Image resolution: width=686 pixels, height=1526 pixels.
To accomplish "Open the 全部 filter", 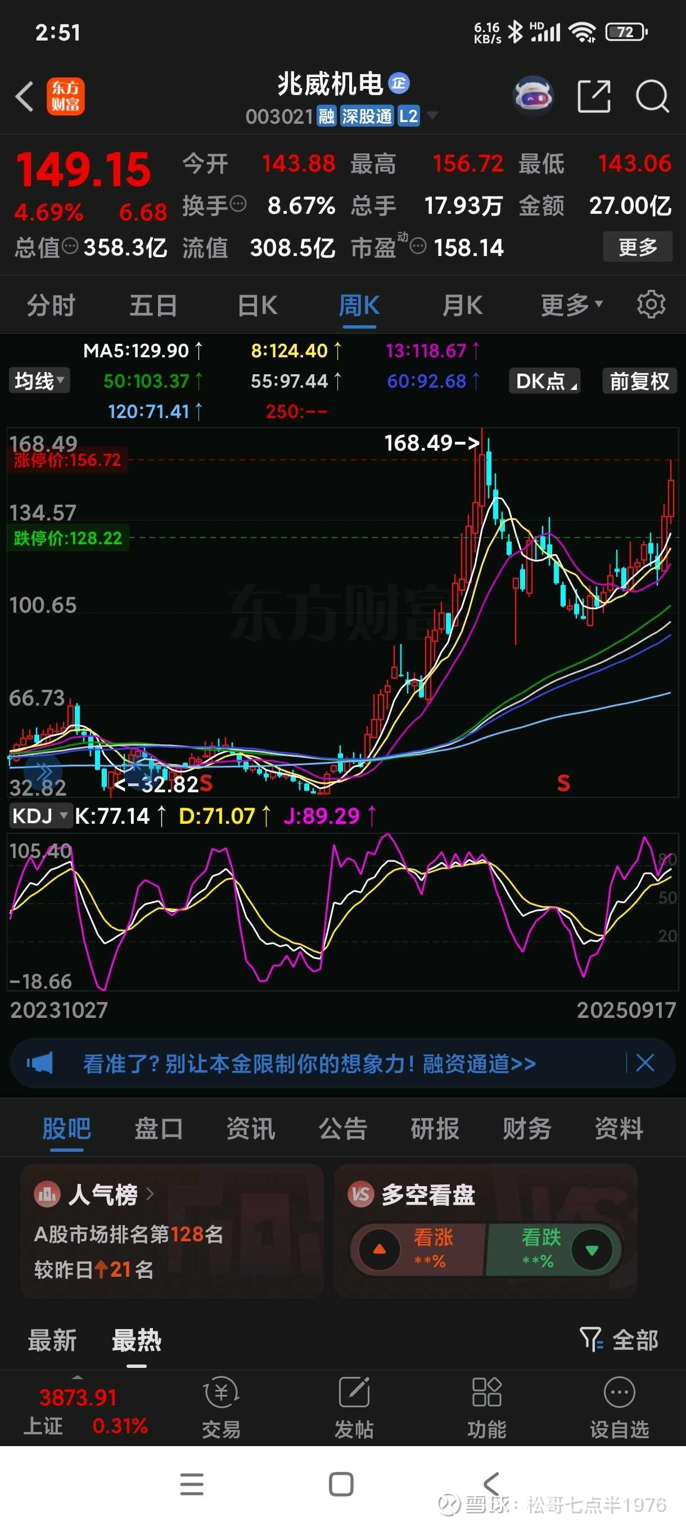I will pos(619,1340).
